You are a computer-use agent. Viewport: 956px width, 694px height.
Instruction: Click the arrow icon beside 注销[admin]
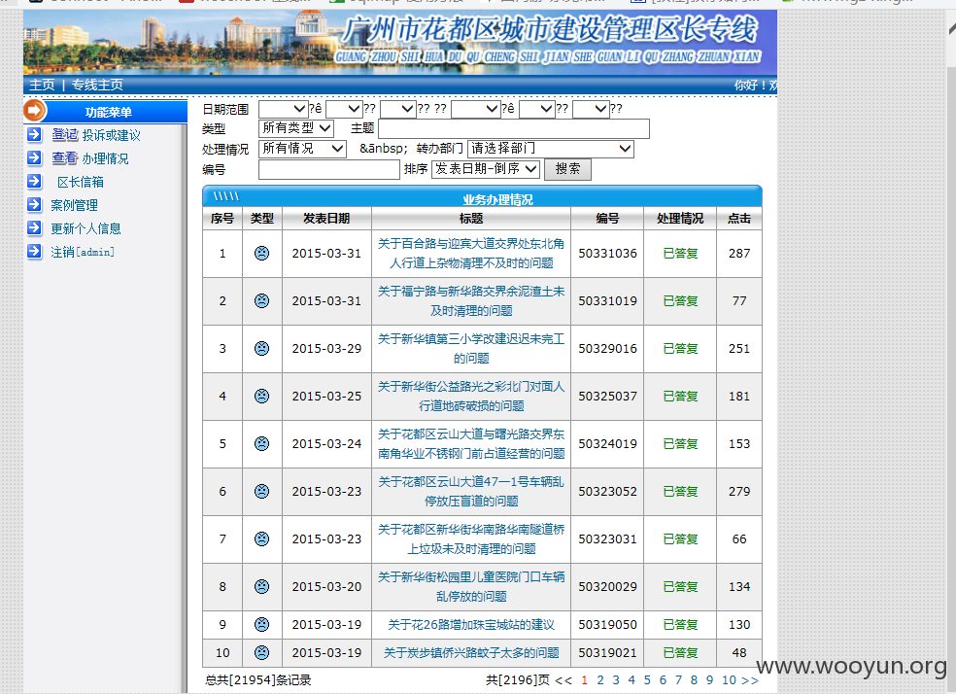pyautogui.click(x=35, y=251)
